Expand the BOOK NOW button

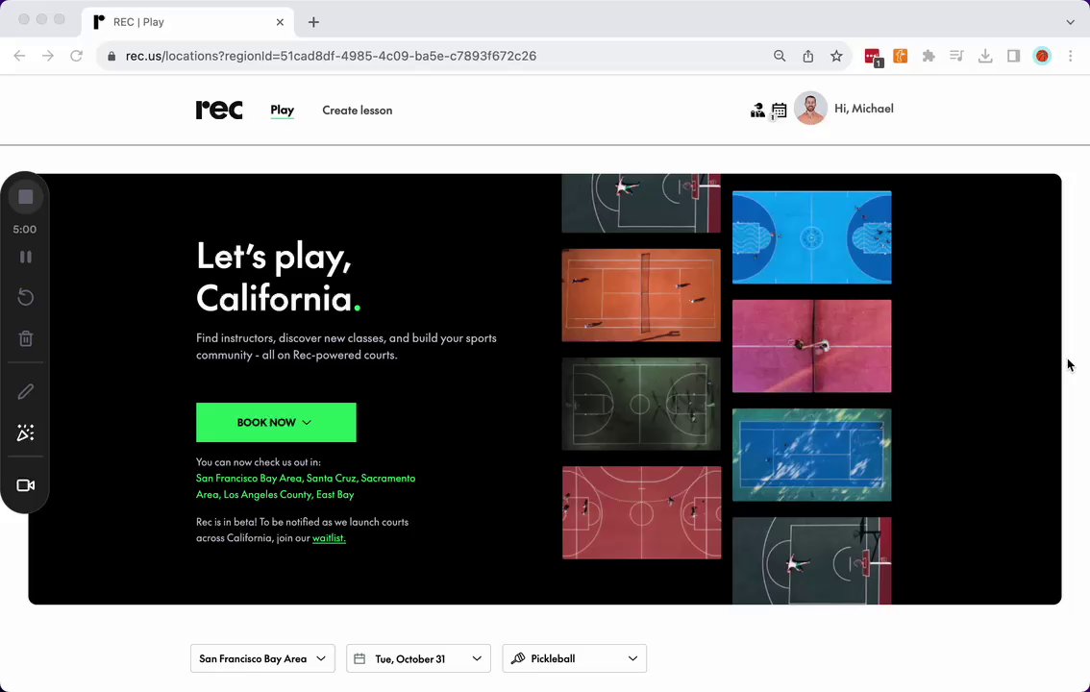[x=276, y=423]
